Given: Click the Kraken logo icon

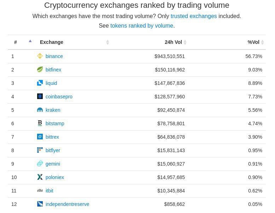Looking at the screenshot, I should (40, 110).
